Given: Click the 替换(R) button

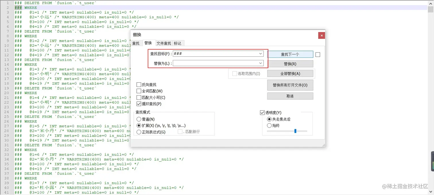Looking at the screenshot, I should click(290, 63).
